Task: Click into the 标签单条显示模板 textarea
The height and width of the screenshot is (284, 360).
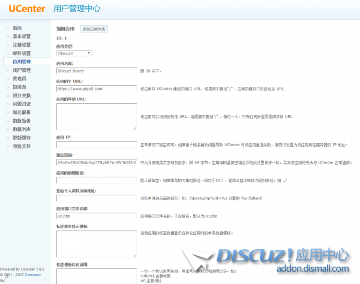Action: (x=97, y=244)
